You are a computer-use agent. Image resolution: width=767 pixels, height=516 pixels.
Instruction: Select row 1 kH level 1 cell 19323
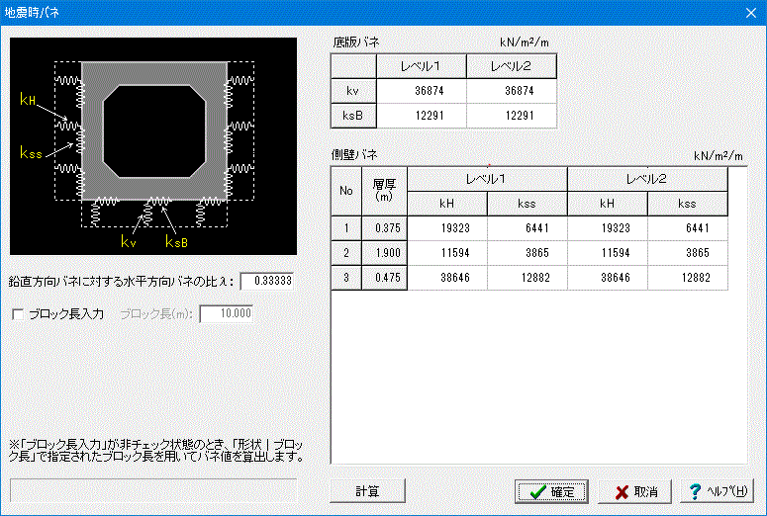[447, 228]
